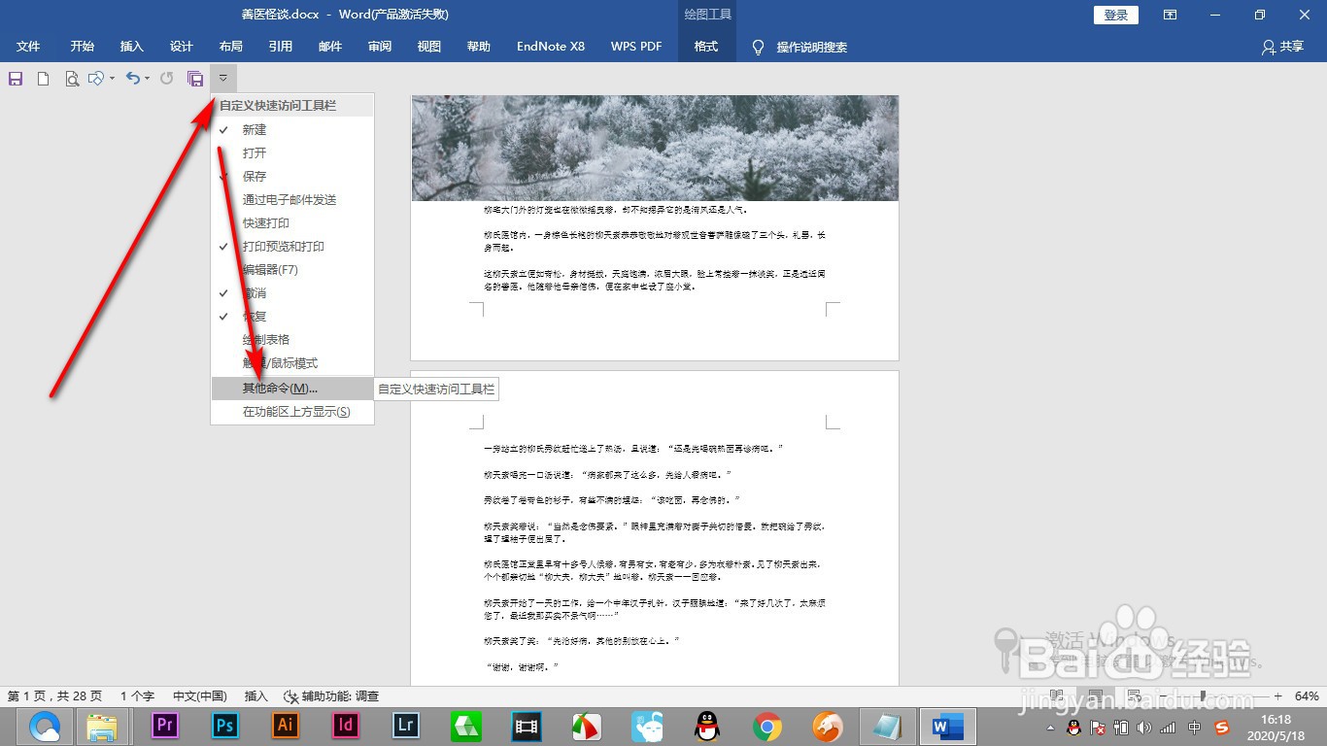Open the 文件 tab

coord(28,46)
